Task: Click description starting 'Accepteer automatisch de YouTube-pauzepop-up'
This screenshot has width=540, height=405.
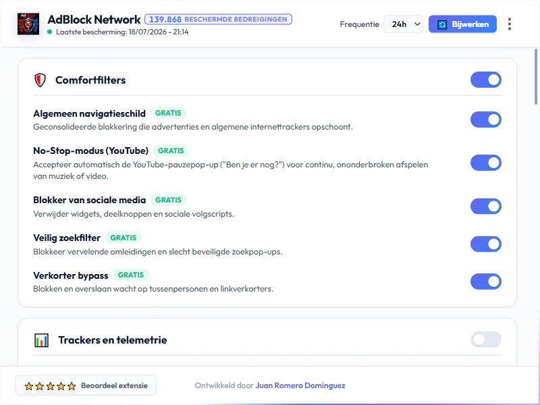Action: [231, 170]
